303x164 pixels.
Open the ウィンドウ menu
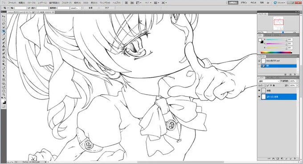[105, 3]
